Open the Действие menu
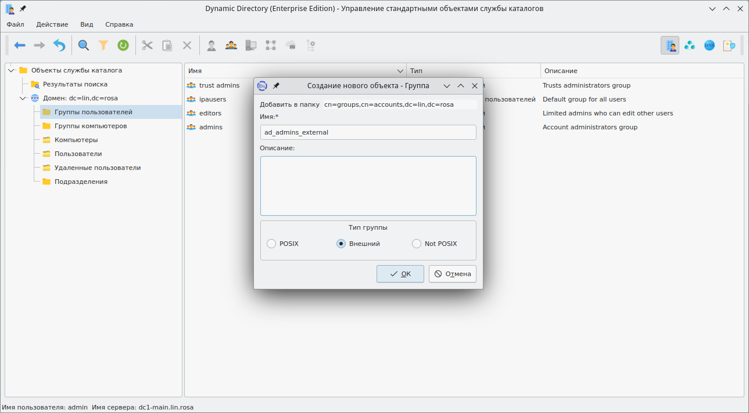Screen dimensions: 749x413 pos(52,24)
